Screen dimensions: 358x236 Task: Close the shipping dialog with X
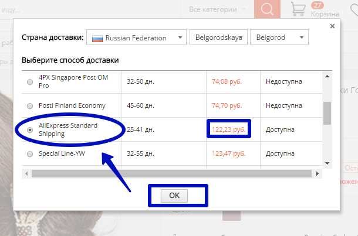click(332, 26)
